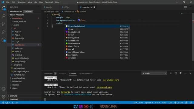This screenshot has width=194, height=109.
Task: Click the suggestion list scrollbar
Action: [129, 28]
